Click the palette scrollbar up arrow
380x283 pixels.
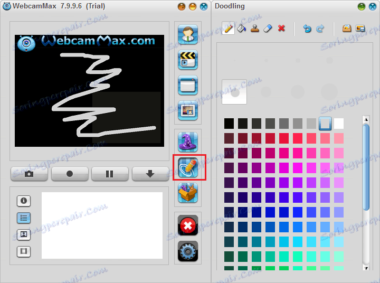[x=366, y=119]
